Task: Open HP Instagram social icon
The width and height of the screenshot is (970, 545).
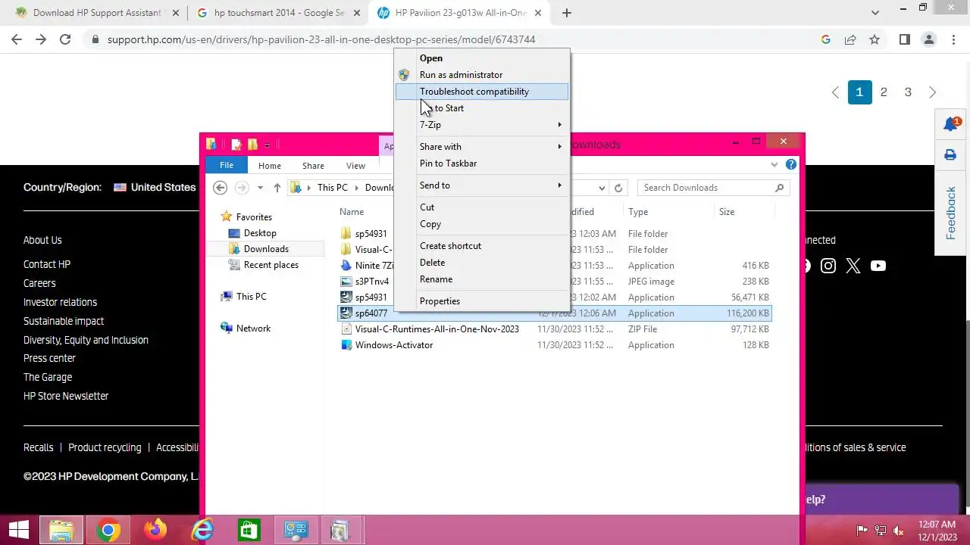Action: [x=828, y=266]
